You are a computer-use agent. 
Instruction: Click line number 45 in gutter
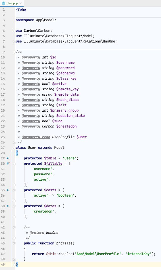(3, 243)
